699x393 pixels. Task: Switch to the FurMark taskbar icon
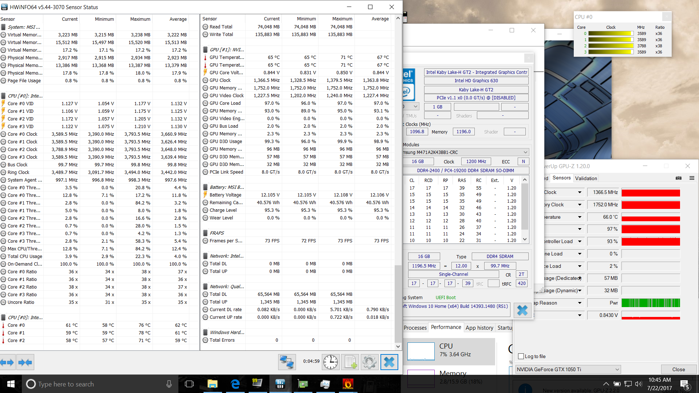click(x=348, y=384)
